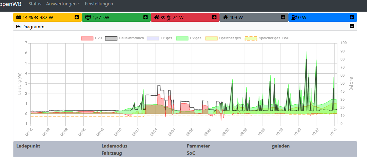The width and height of the screenshot is (367, 166).
Task: Toggle LP ges. series in chart legend
Action: coord(160,38)
